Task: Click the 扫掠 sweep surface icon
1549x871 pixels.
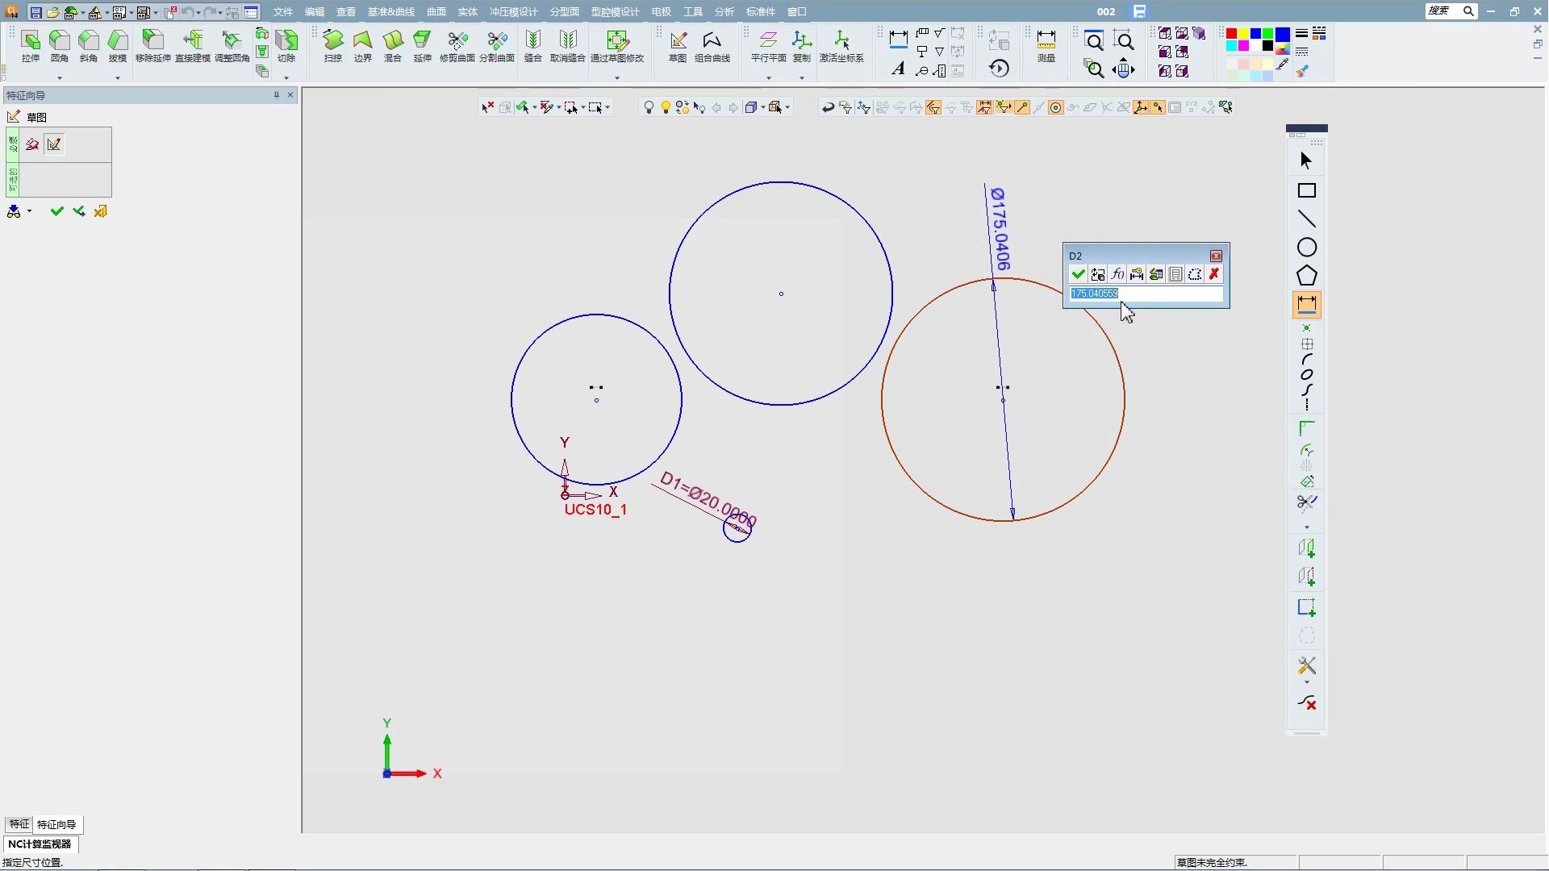Action: pyautogui.click(x=333, y=45)
